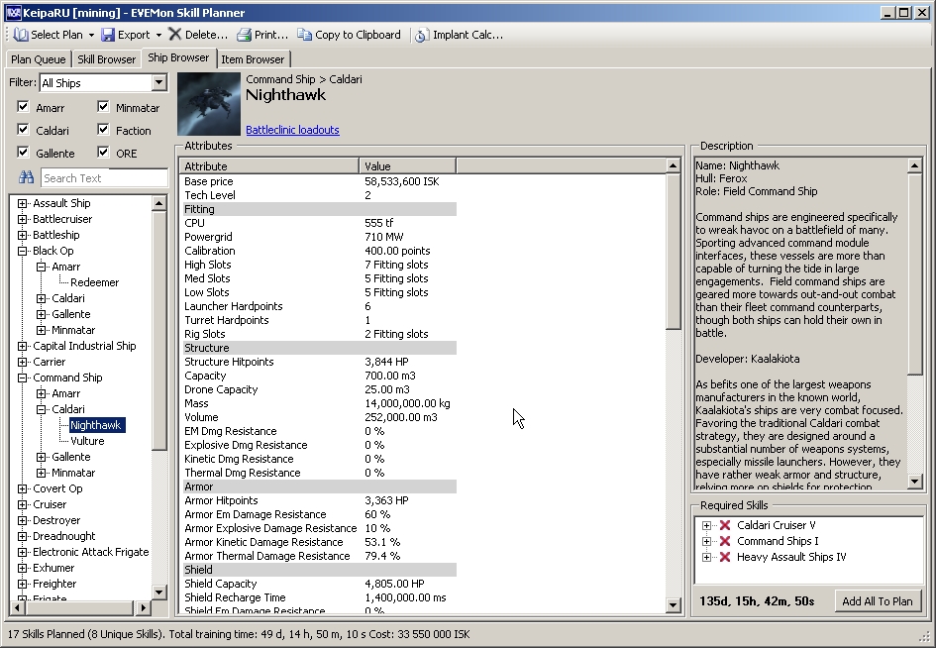Open the Item Browser tab
Screen dimensions: 936x648
click(x=253, y=59)
